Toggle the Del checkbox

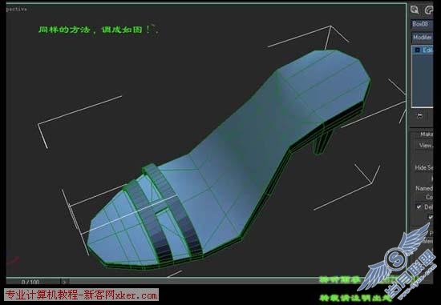pyautogui.click(x=419, y=207)
